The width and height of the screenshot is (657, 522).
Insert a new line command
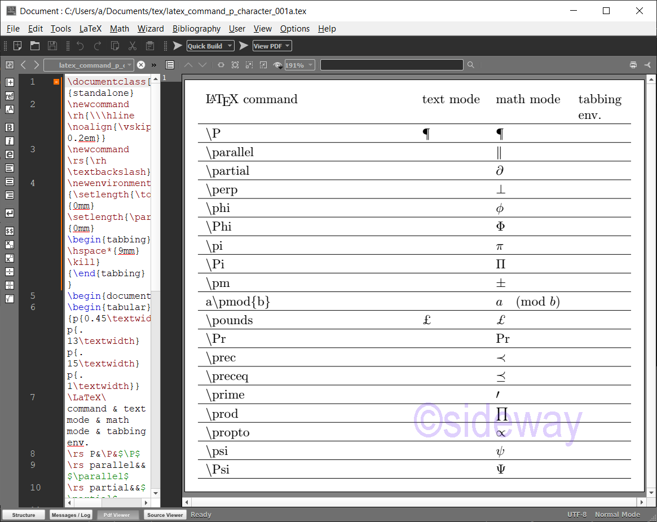[10, 213]
